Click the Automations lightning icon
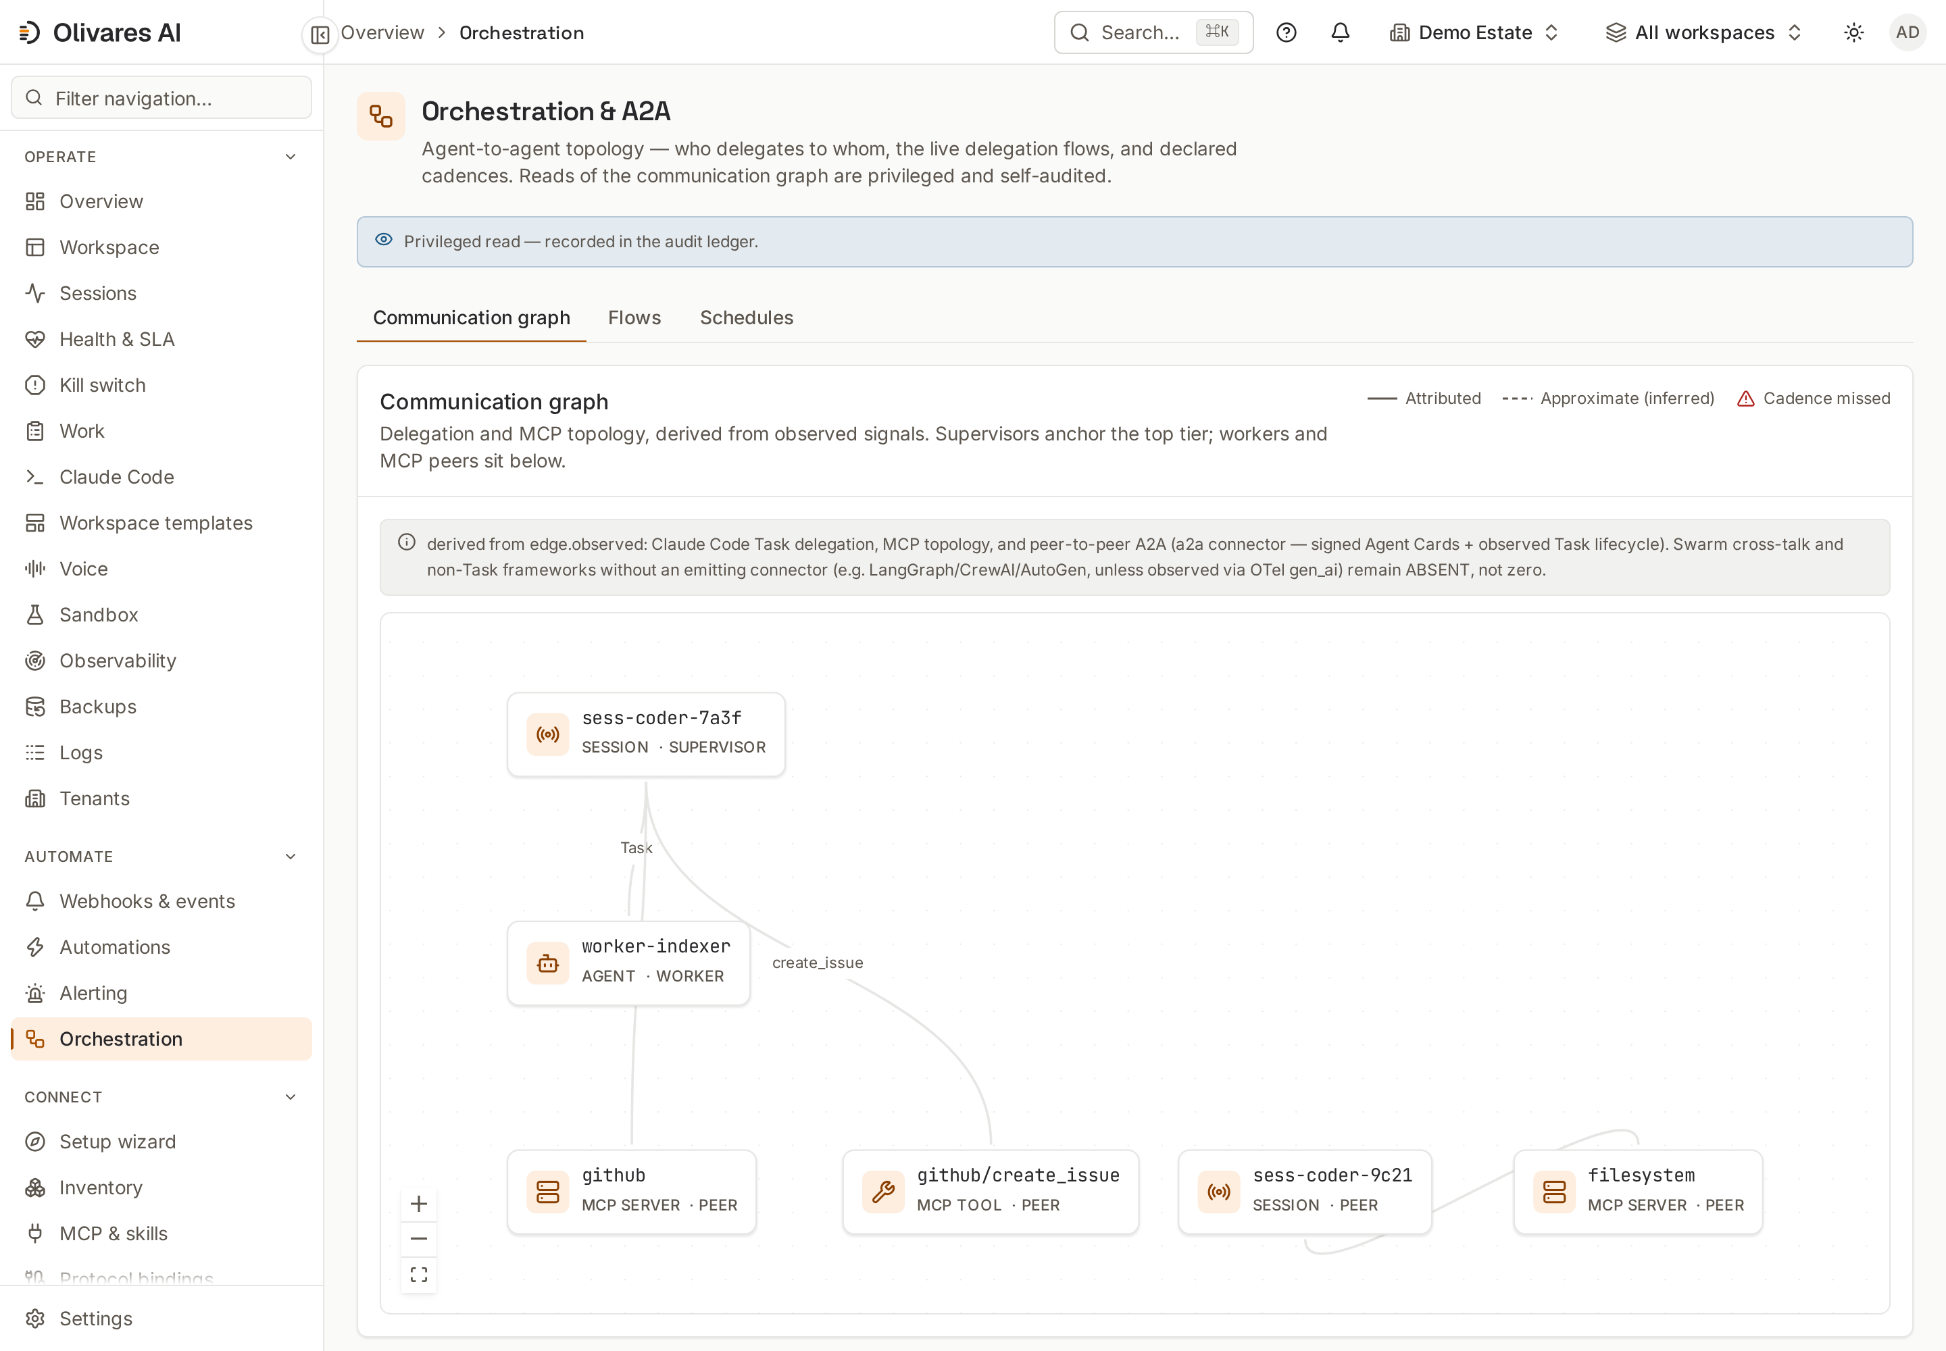 tap(34, 946)
